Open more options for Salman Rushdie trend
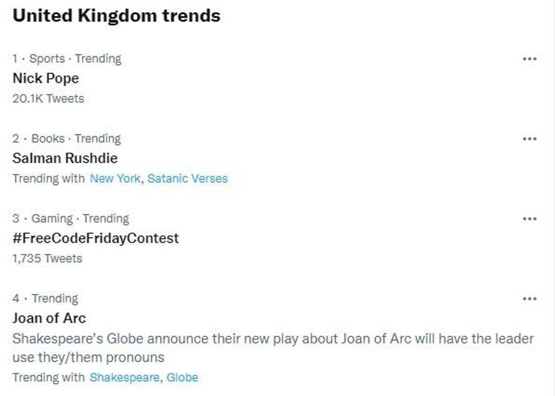556x396 pixels. pyautogui.click(x=529, y=139)
